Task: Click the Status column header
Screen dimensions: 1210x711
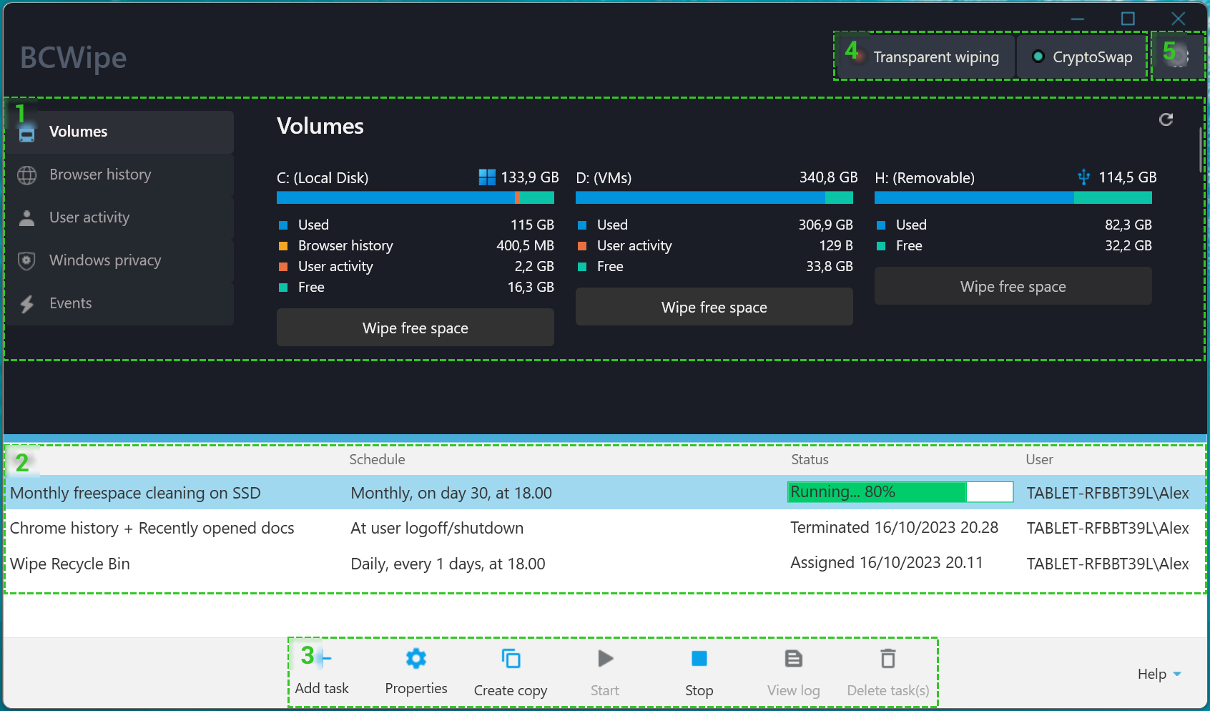Action: 810,459
